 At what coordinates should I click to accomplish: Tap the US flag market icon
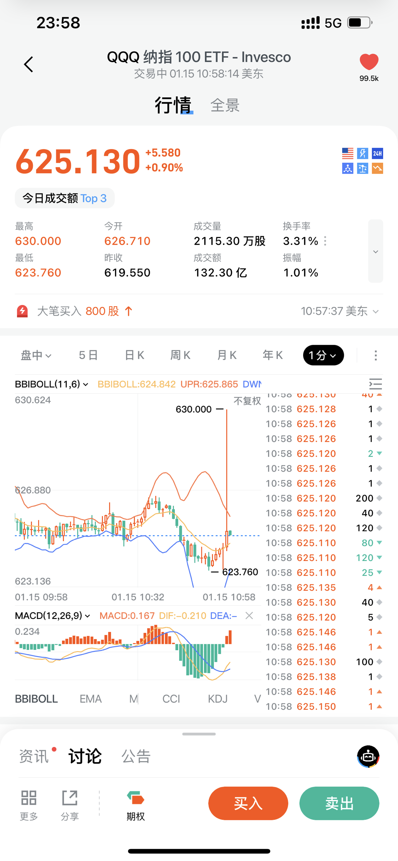(348, 154)
